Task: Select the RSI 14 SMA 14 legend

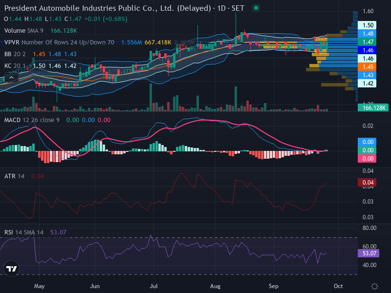Action: (x=23, y=232)
